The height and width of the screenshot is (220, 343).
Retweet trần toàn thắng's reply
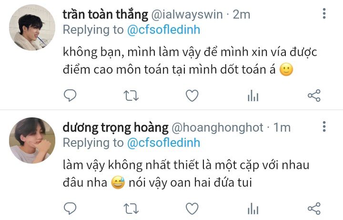coord(131,96)
